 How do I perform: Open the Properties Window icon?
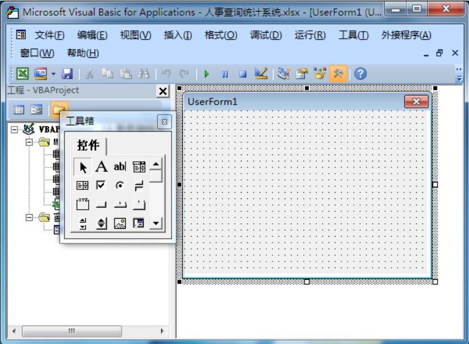(x=302, y=74)
